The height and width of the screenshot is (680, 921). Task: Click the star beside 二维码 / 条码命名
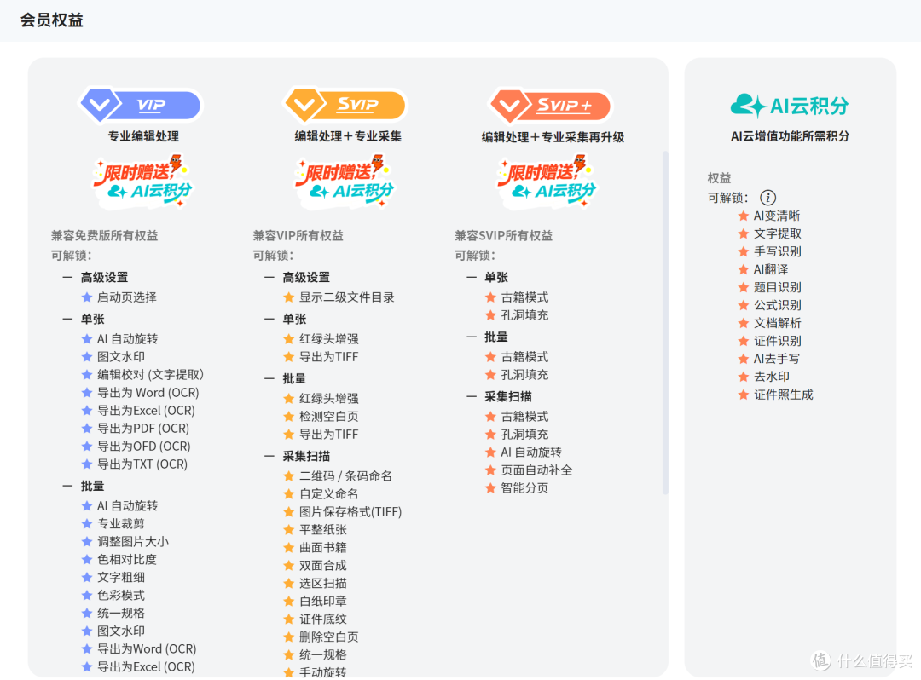pyautogui.click(x=289, y=476)
